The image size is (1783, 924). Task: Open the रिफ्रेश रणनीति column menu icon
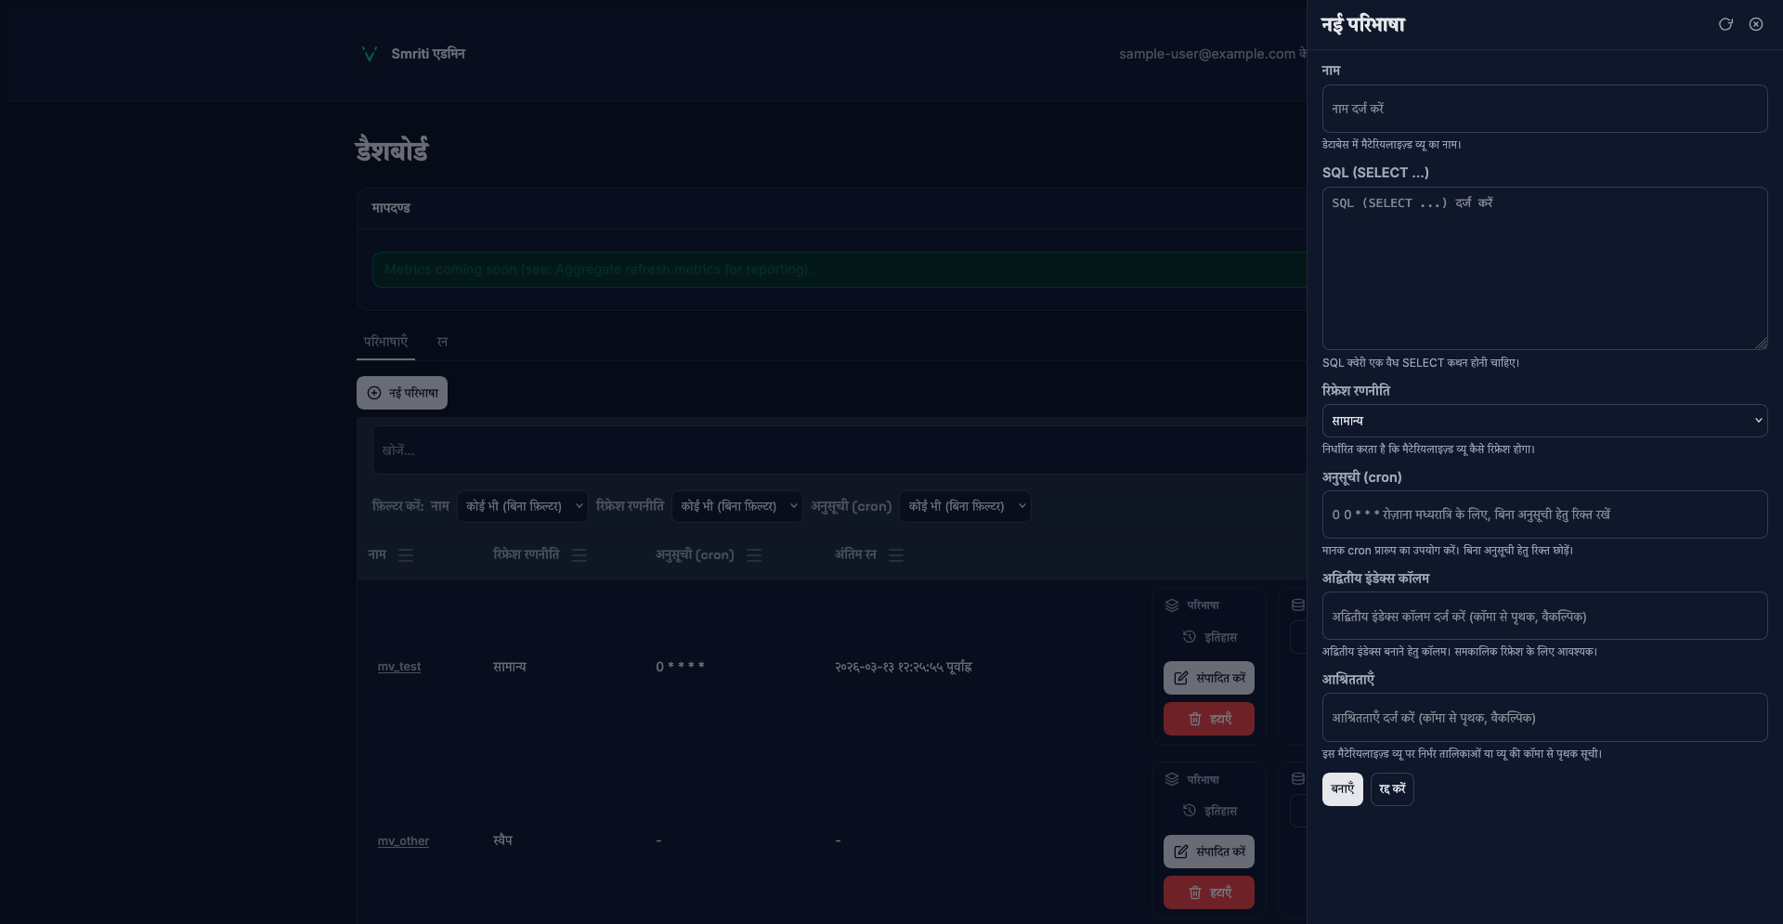point(579,555)
